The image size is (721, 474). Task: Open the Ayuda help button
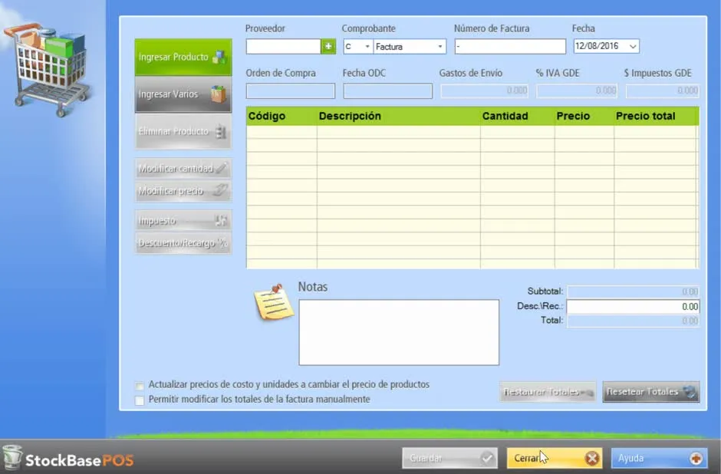659,459
